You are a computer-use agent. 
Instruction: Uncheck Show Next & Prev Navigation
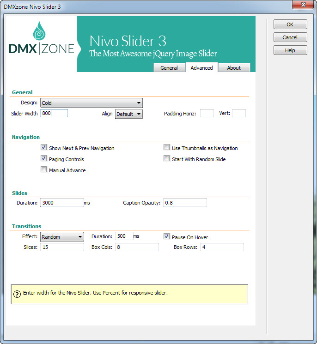pyautogui.click(x=43, y=147)
